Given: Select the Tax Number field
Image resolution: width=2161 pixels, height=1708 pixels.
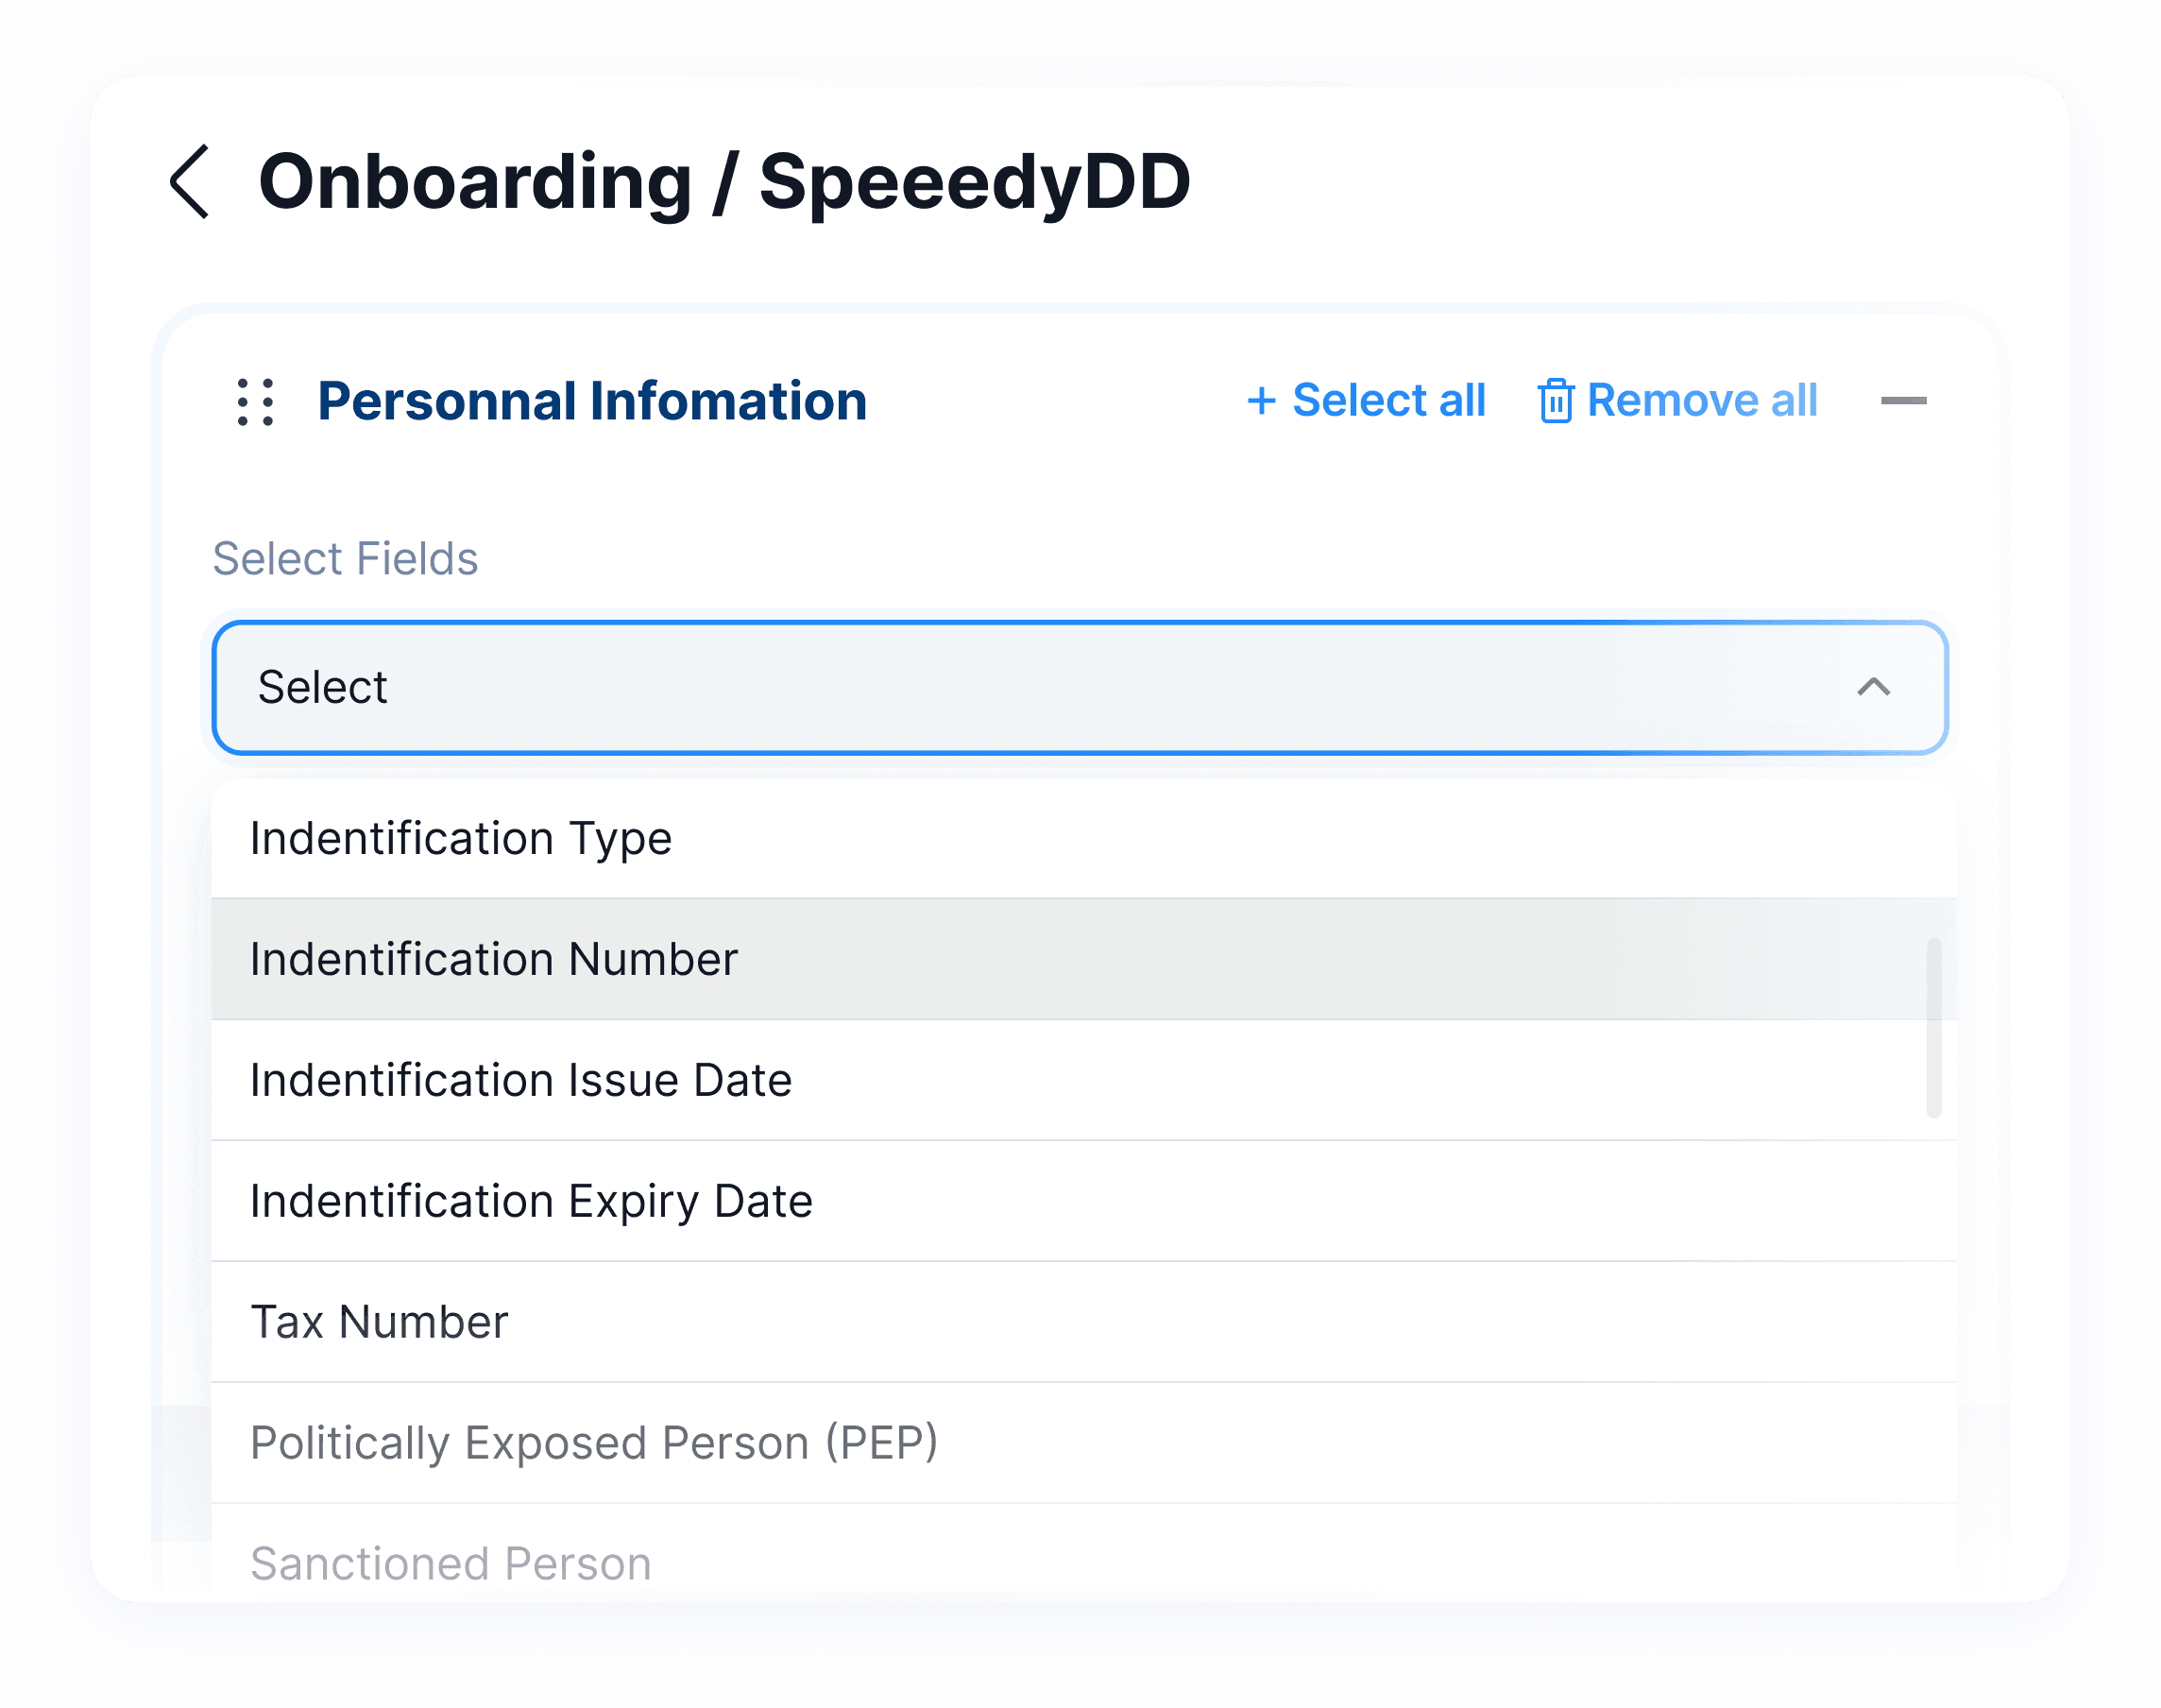Looking at the screenshot, I should click(x=379, y=1322).
